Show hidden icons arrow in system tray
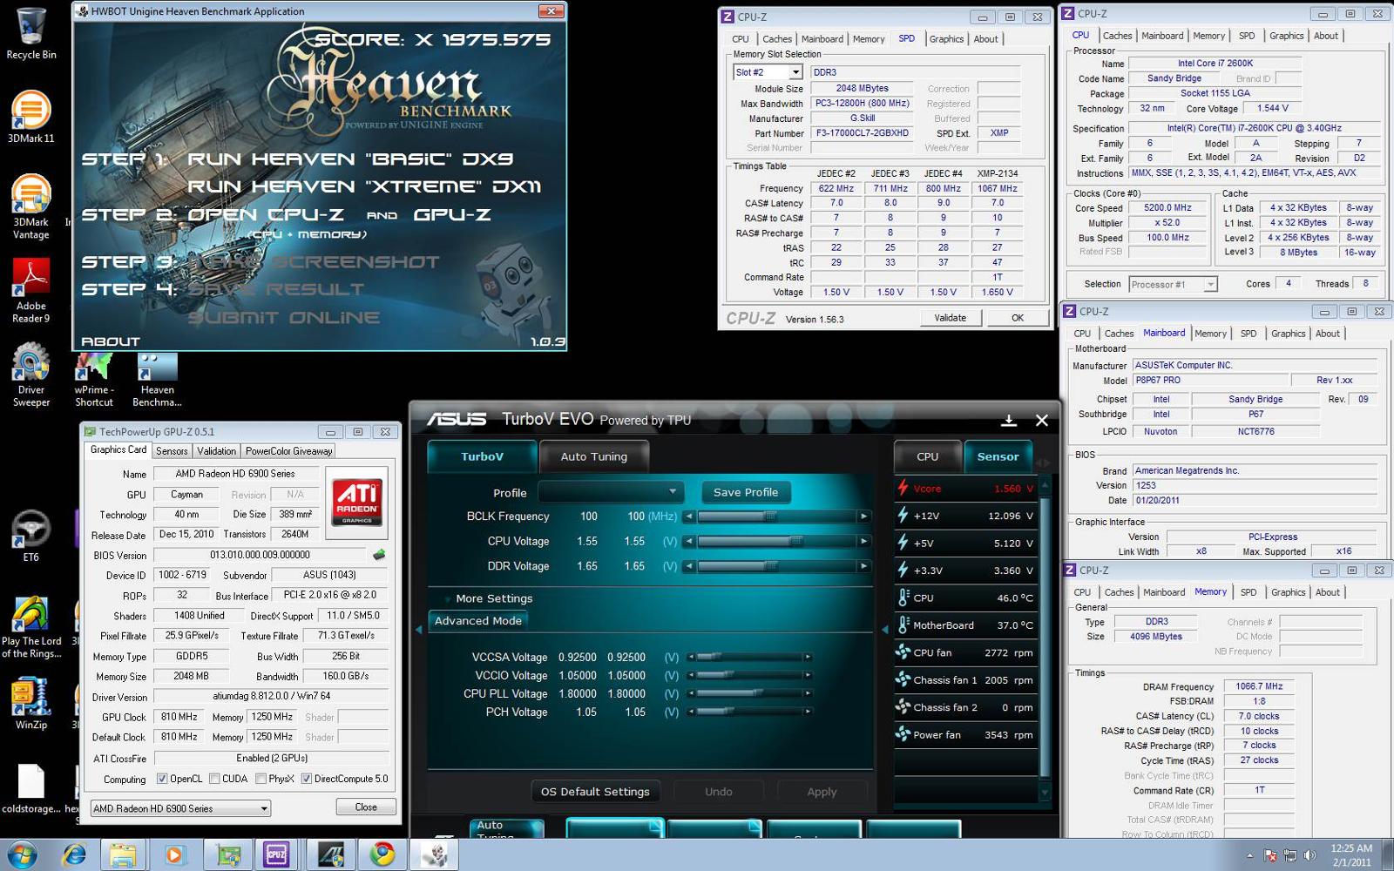This screenshot has height=871, width=1394. pos(1250,855)
